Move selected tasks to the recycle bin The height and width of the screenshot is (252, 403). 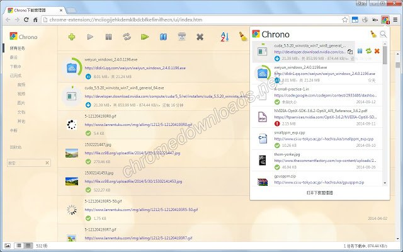click(x=182, y=37)
